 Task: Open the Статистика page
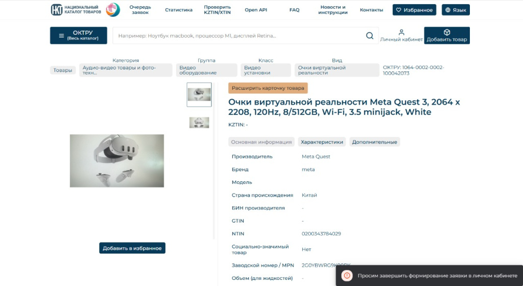pyautogui.click(x=178, y=10)
